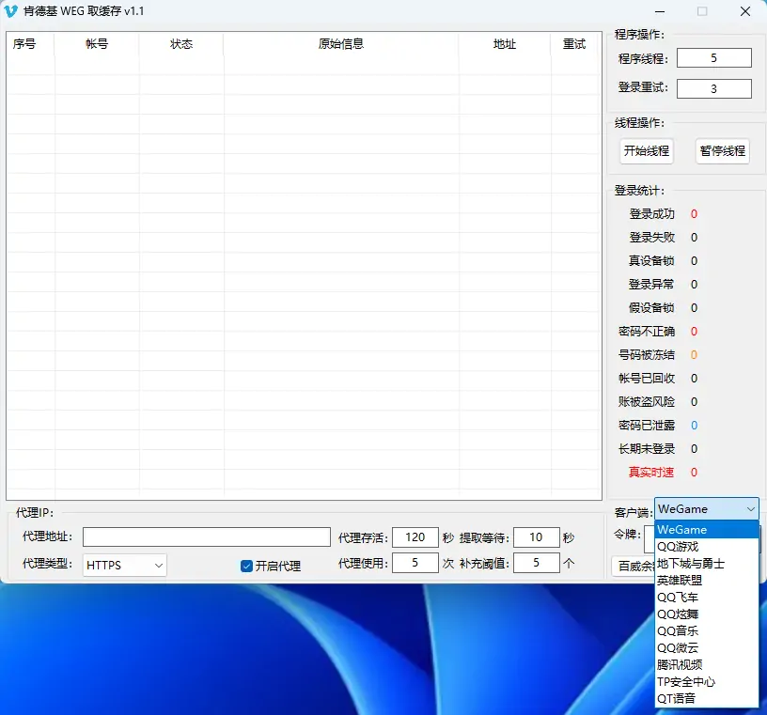Screen dimensions: 767x715
Task: Sort by the 帐号 column header
Action: (97, 44)
